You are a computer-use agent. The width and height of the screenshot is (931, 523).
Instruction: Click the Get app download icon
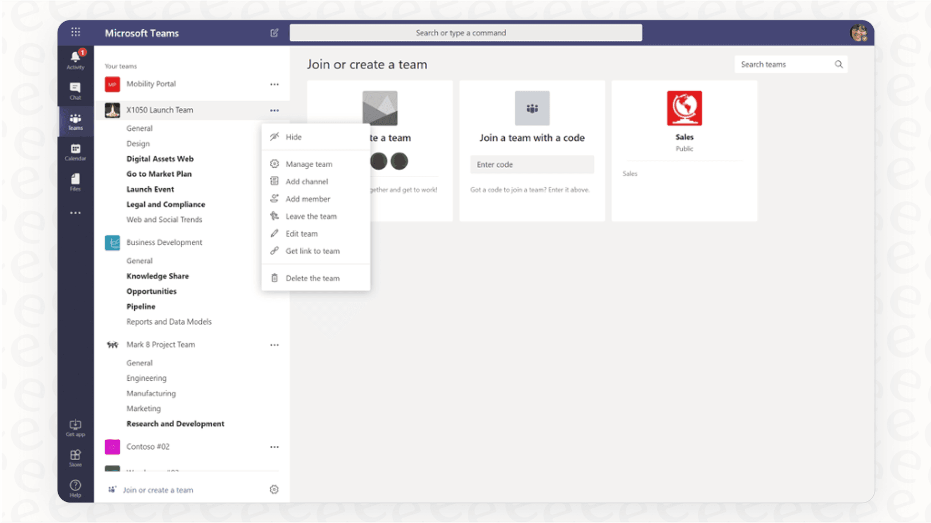(x=75, y=425)
